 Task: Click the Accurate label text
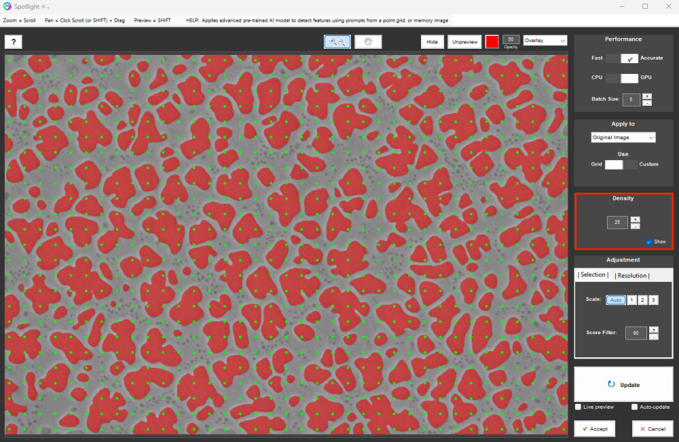651,58
